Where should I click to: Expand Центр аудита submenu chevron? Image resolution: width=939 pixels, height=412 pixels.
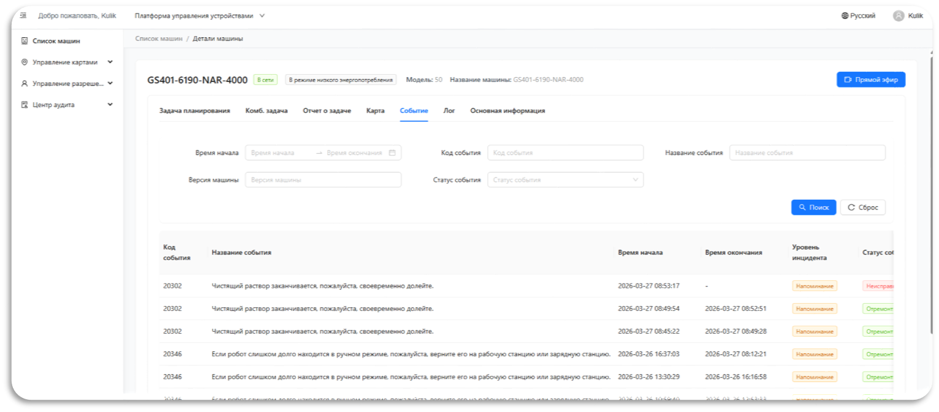tap(110, 105)
